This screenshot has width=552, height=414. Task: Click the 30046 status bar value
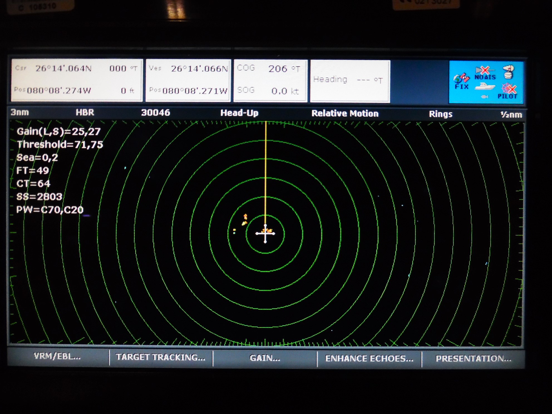[x=155, y=113]
